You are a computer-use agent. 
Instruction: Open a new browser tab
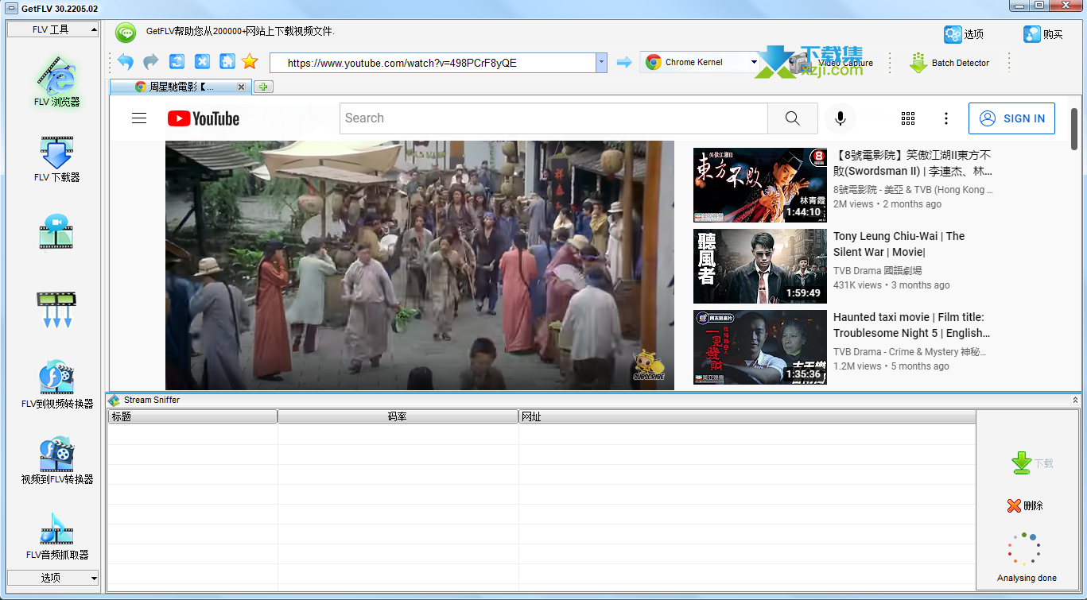pos(263,87)
